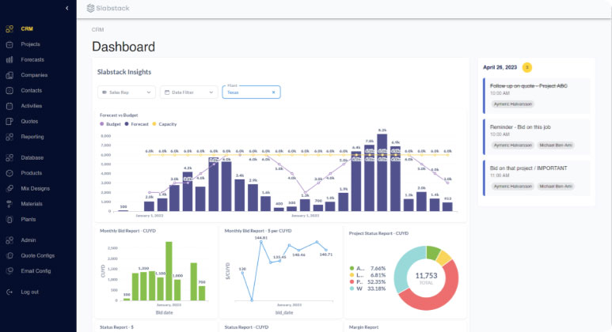Expand the Date Filter dropdown
The height and width of the screenshot is (332, 612).
[x=188, y=92]
